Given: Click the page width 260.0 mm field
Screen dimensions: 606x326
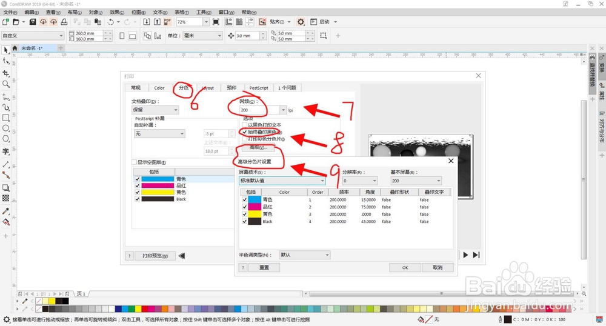Looking at the screenshot, I should [x=89, y=33].
